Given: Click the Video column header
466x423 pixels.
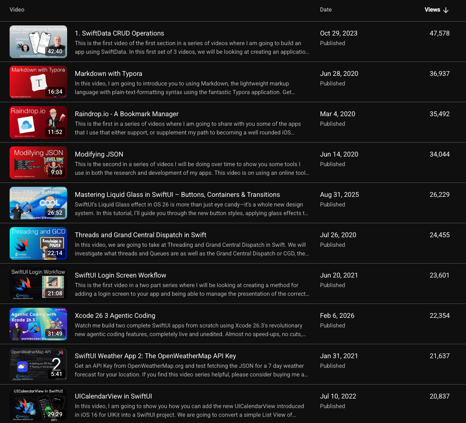Looking at the screenshot, I should coord(17,10).
